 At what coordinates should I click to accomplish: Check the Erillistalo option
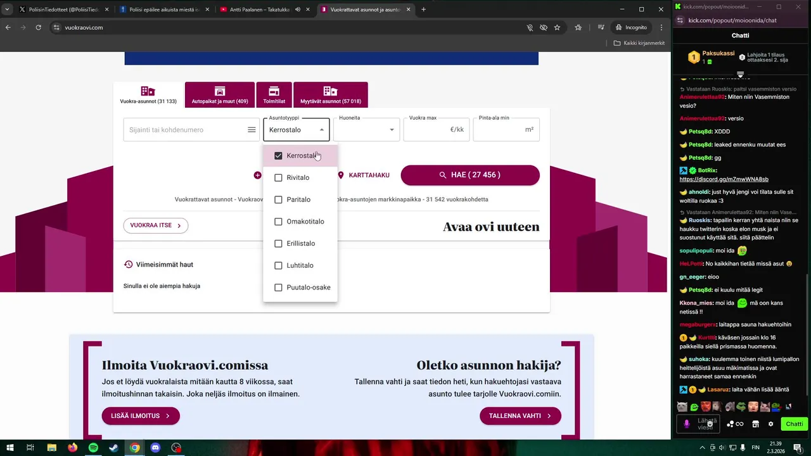tap(278, 244)
